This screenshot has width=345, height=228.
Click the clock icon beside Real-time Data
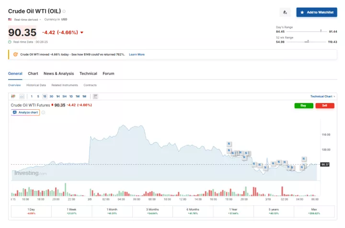[x=10, y=42]
